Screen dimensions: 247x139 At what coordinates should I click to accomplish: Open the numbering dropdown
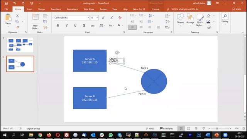tap(145, 16)
